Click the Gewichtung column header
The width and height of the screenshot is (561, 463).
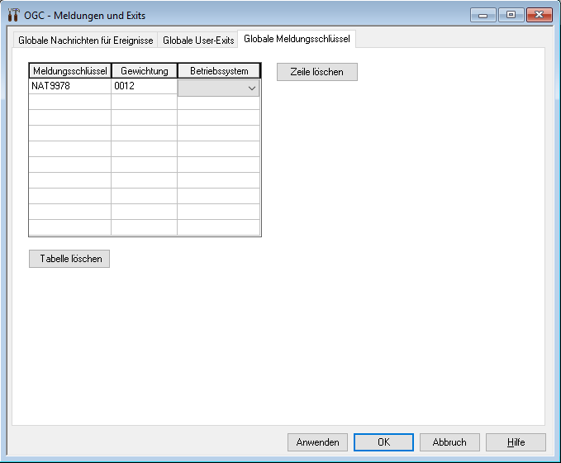(x=144, y=71)
